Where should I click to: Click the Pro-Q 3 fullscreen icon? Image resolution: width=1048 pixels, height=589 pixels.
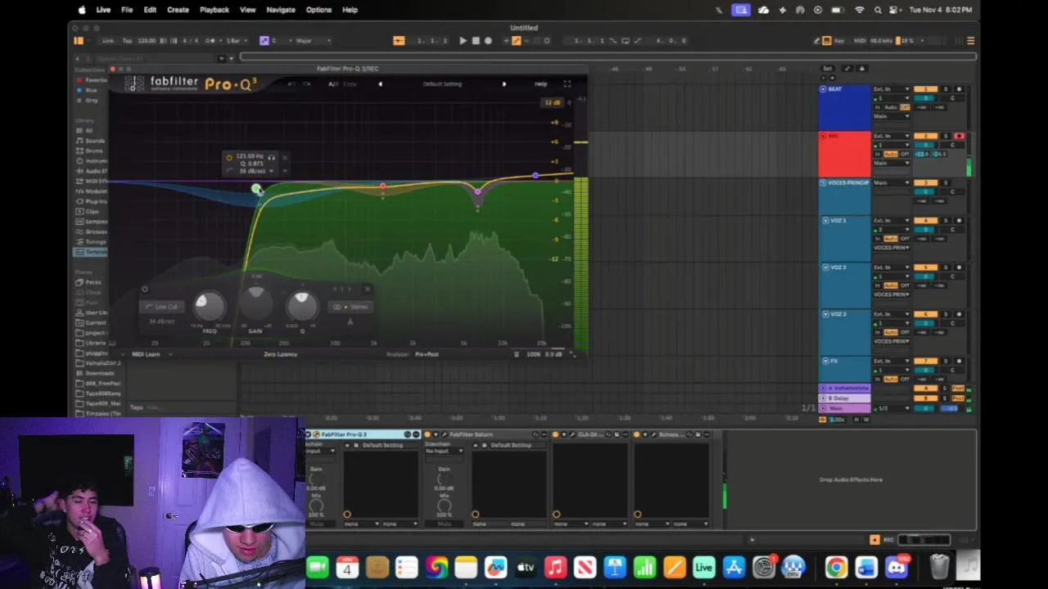tap(567, 84)
